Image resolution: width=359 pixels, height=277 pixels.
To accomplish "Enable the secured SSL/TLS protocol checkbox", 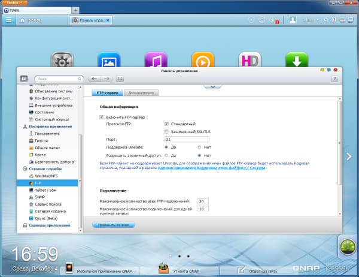I will tap(166, 131).
